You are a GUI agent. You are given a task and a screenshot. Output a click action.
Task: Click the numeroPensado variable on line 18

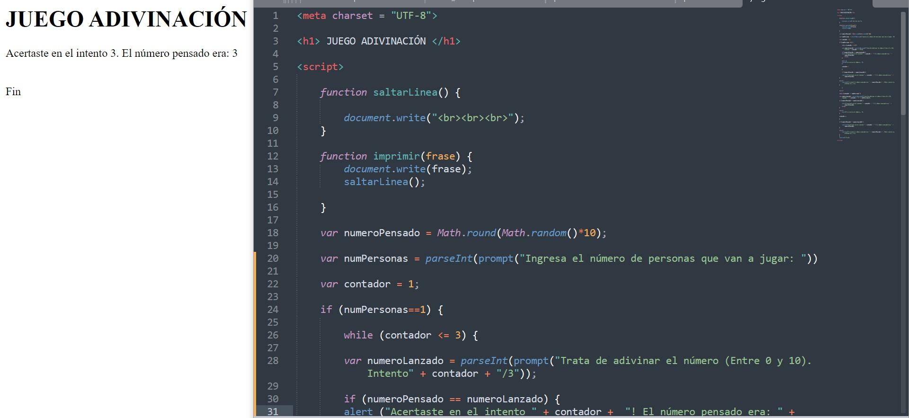382,233
